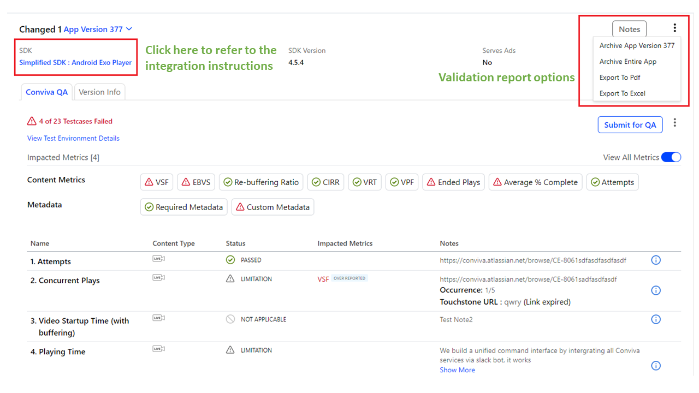Click the info icon for Concurrent Plays row
The height and width of the screenshot is (393, 699).
[656, 290]
